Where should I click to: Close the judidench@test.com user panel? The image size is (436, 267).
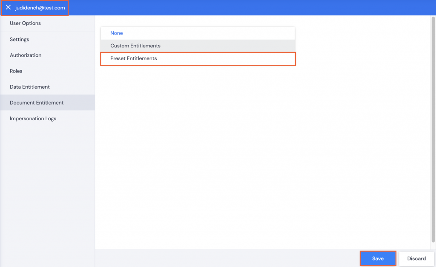tap(8, 8)
